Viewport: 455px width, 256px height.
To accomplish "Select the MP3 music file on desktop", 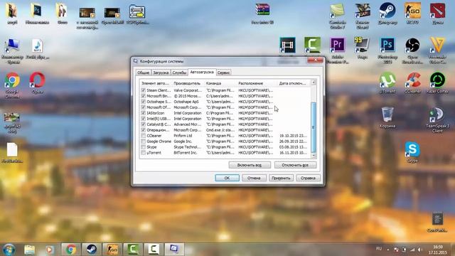I will (x=37, y=46).
